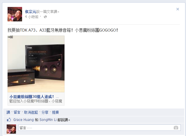Open 侯宗元's large profile picture
186x136 pixels.
15,14
